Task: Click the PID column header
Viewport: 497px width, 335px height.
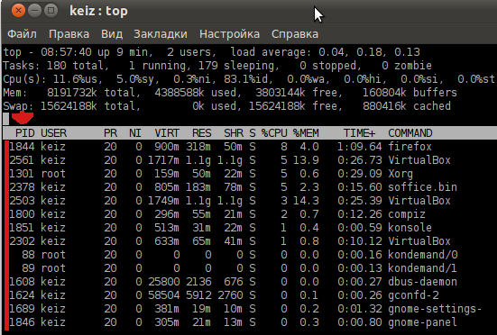Action: tap(24, 133)
